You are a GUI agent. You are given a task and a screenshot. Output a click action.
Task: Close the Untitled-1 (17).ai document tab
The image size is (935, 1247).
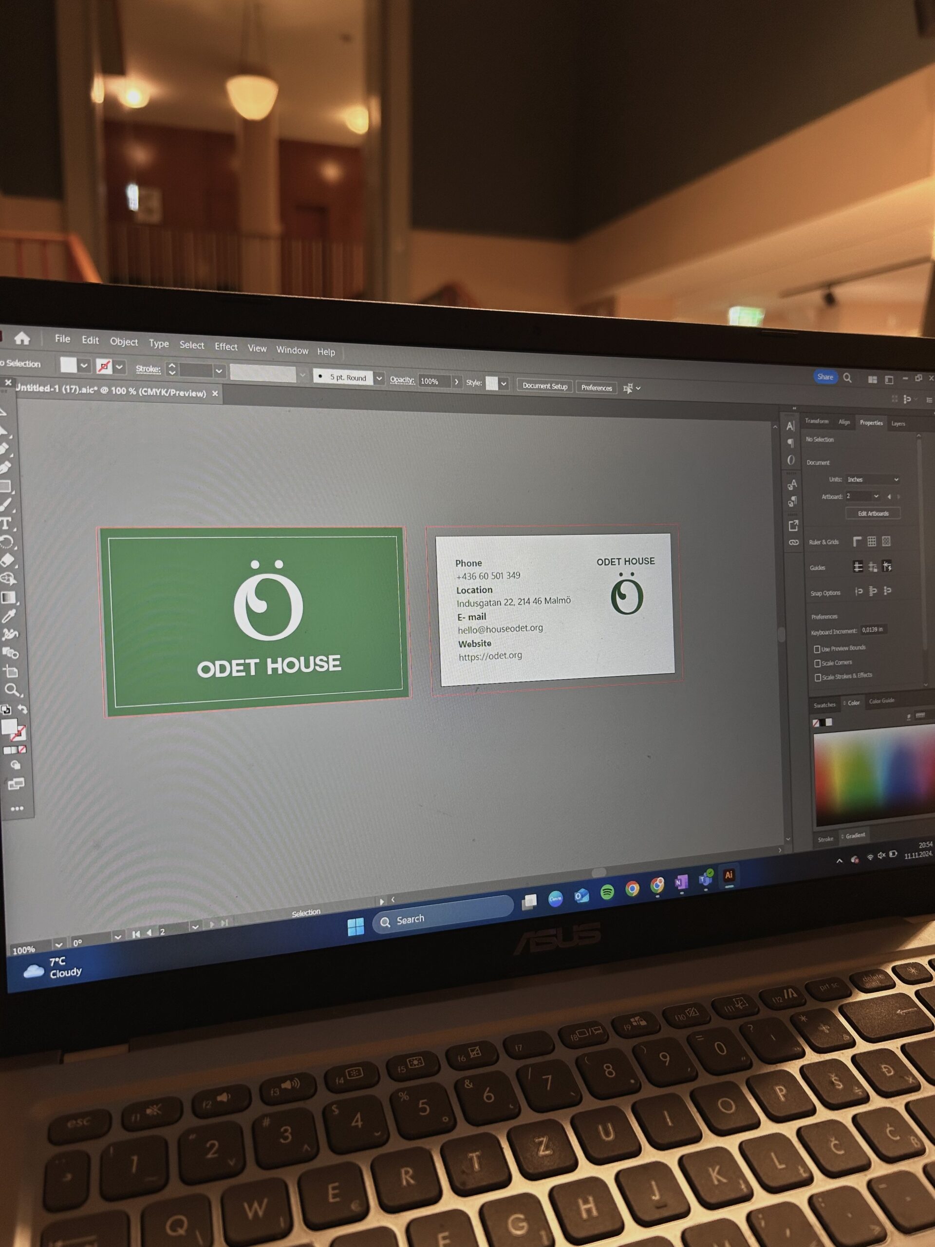point(215,394)
